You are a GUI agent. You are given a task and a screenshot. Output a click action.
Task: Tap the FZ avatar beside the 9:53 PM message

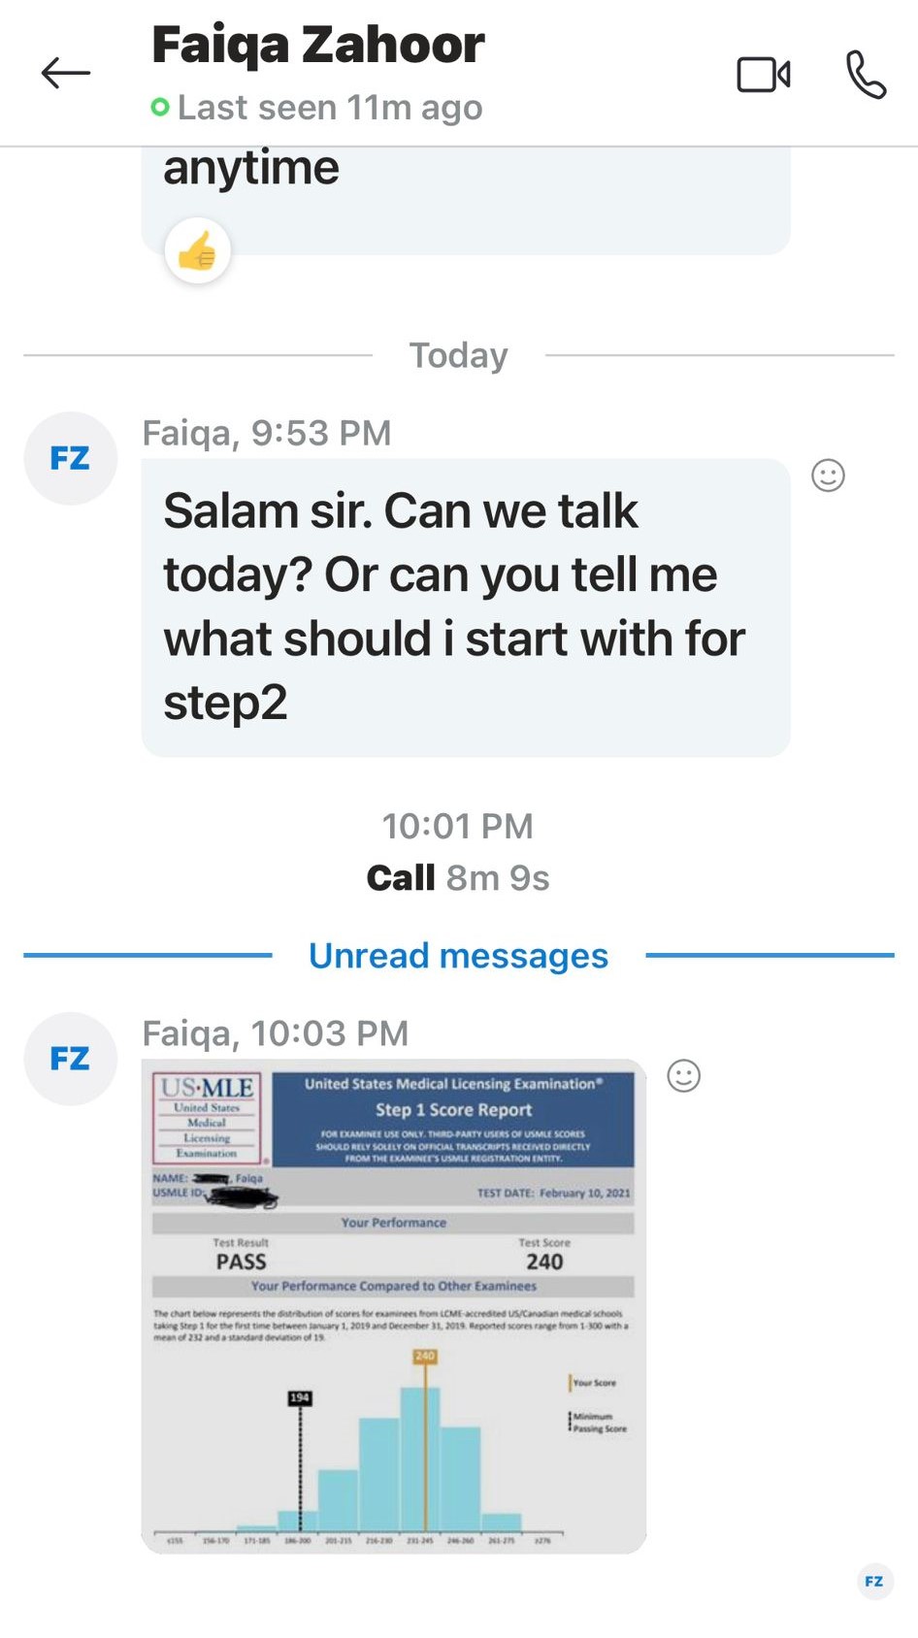point(70,458)
